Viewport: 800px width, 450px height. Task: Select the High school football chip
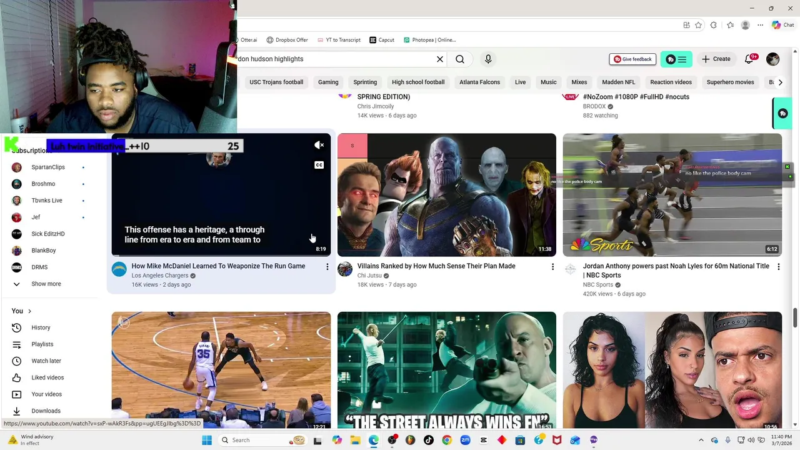(418, 82)
